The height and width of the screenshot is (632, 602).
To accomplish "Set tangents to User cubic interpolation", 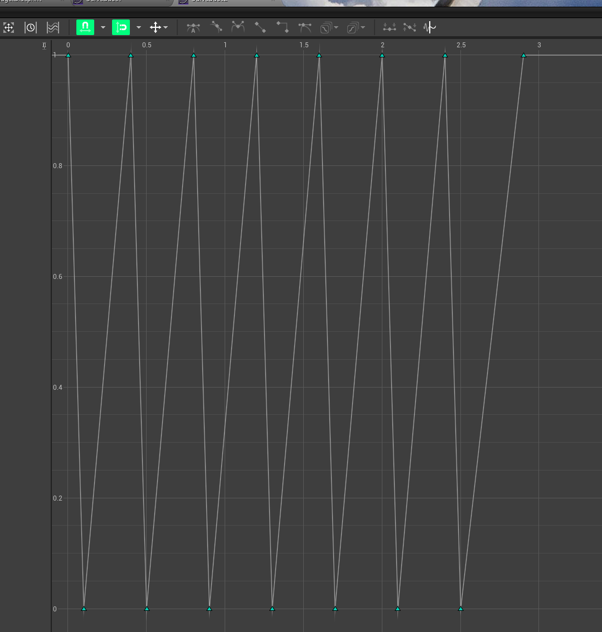I will [x=216, y=27].
